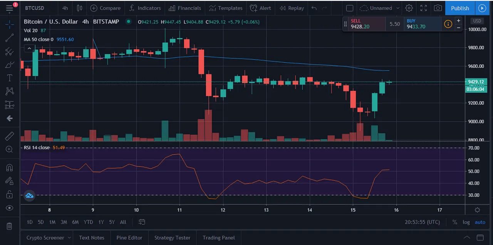Select the brush geometric shapes tool
Screen dimensions: 493x245
click(10, 65)
